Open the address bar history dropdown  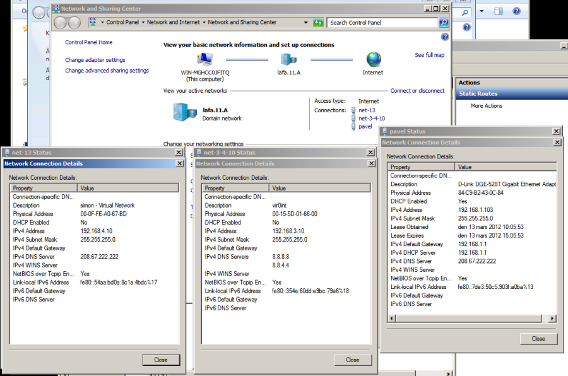pos(307,23)
